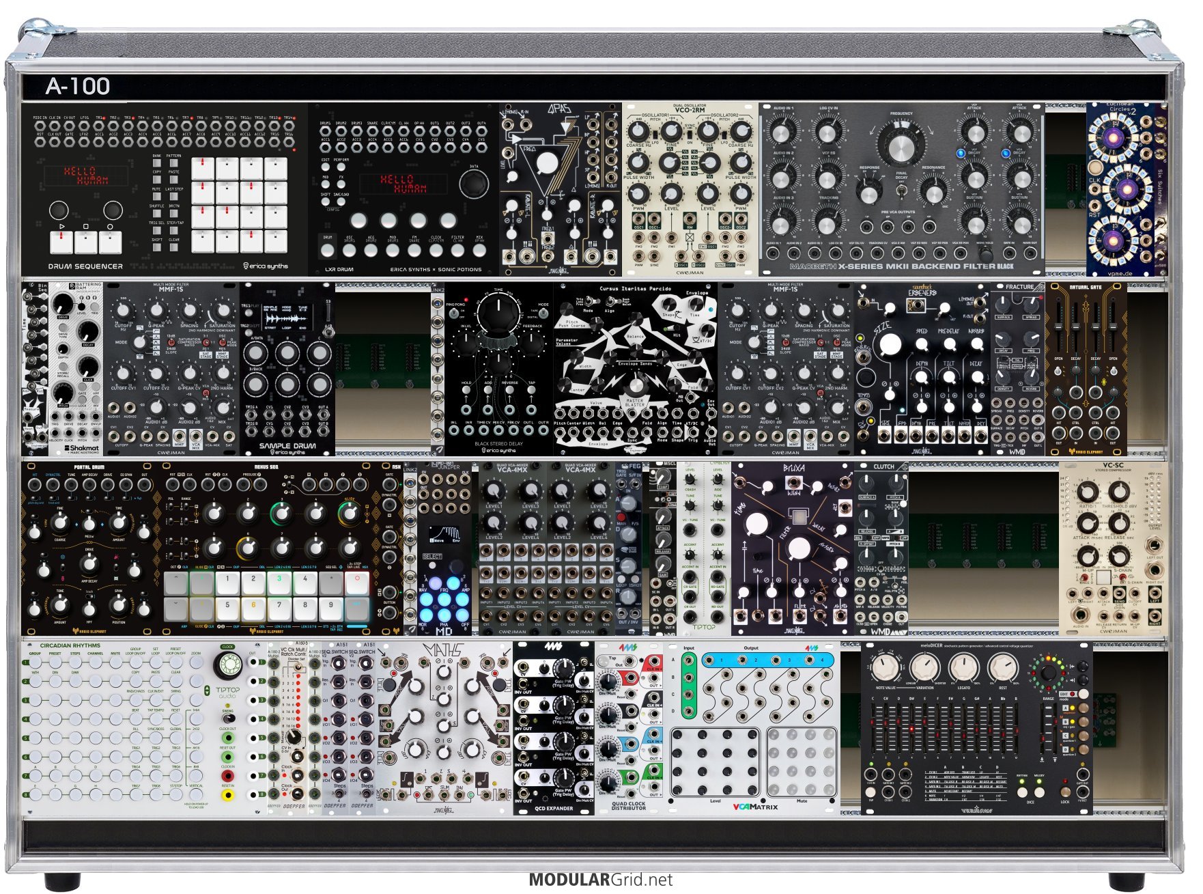Viewport: 1203px width, 894px height.
Task: Hit the play button on Drum Sequencer
Action: (x=61, y=242)
